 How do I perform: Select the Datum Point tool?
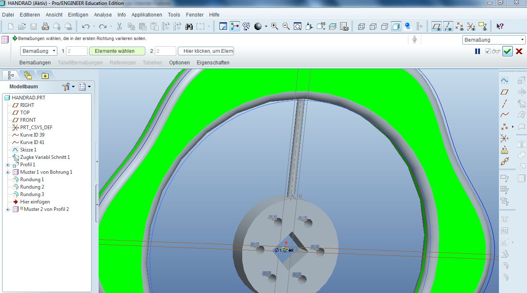tap(504, 126)
